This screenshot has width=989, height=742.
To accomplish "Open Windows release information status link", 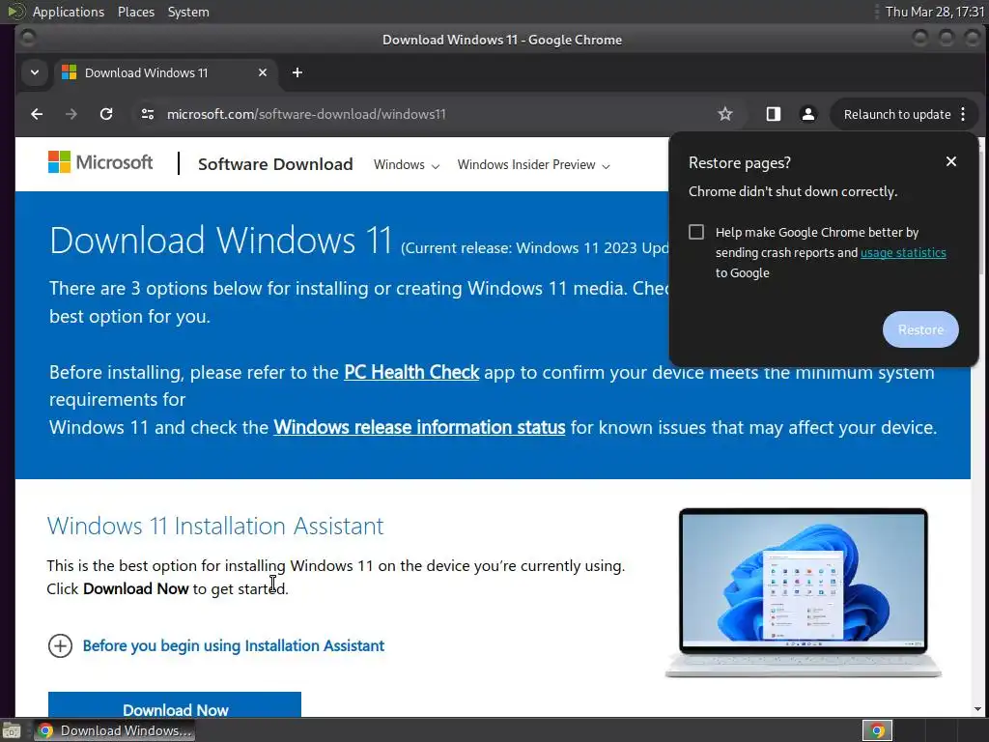I will click(419, 427).
